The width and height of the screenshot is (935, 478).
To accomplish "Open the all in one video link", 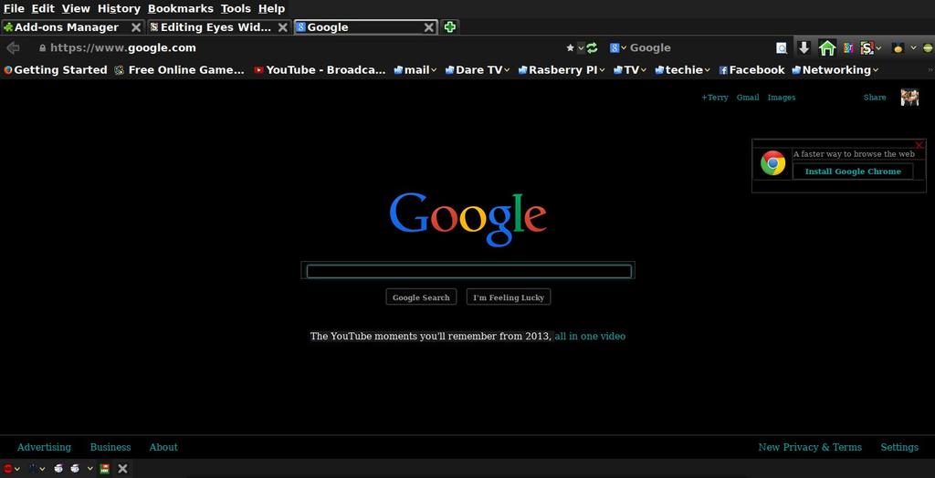I will pyautogui.click(x=590, y=336).
